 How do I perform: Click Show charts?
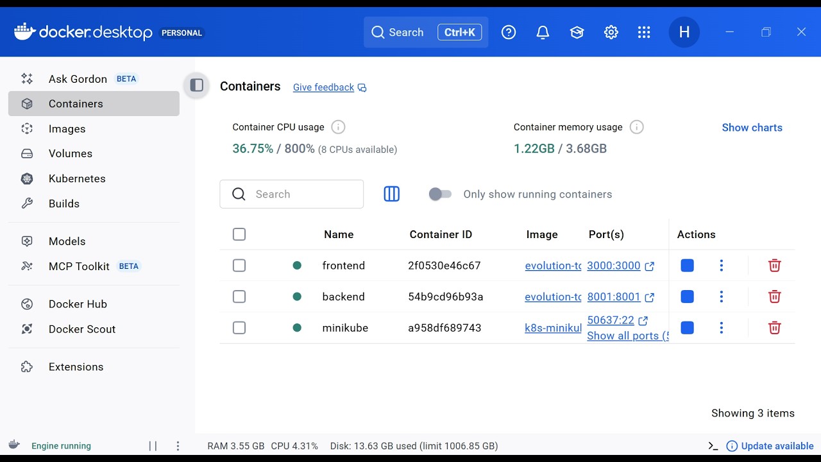click(752, 127)
